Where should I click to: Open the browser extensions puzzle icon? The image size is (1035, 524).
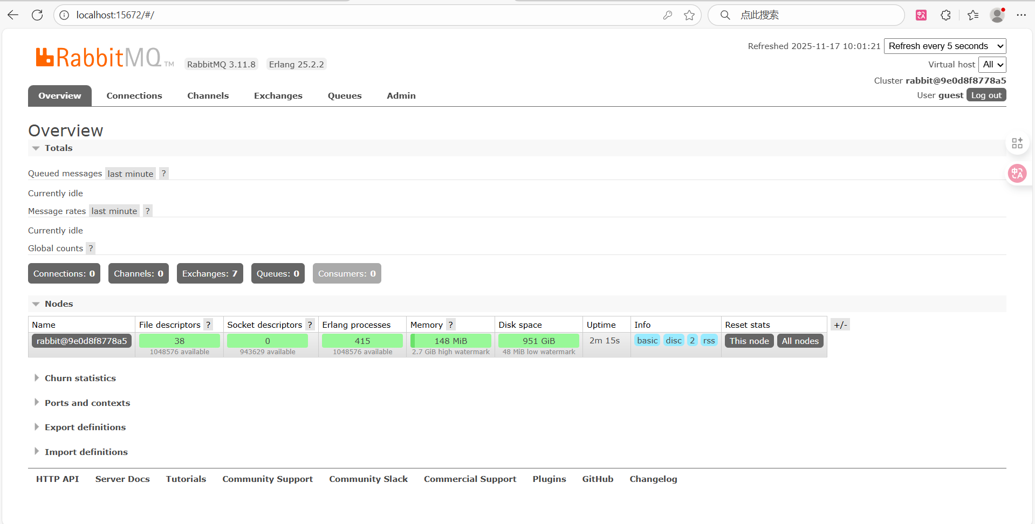point(946,15)
